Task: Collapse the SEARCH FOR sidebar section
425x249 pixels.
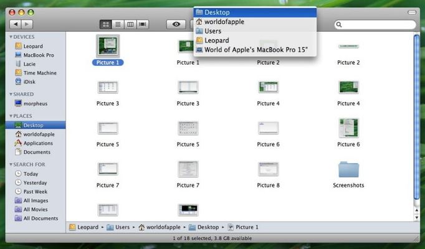Action: (11, 164)
